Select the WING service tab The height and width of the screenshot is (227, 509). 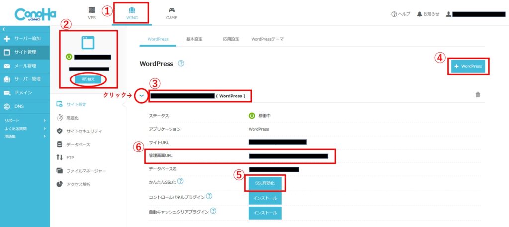tap(132, 13)
